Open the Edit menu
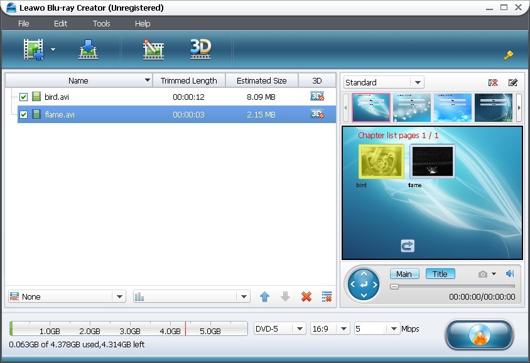 60,23
